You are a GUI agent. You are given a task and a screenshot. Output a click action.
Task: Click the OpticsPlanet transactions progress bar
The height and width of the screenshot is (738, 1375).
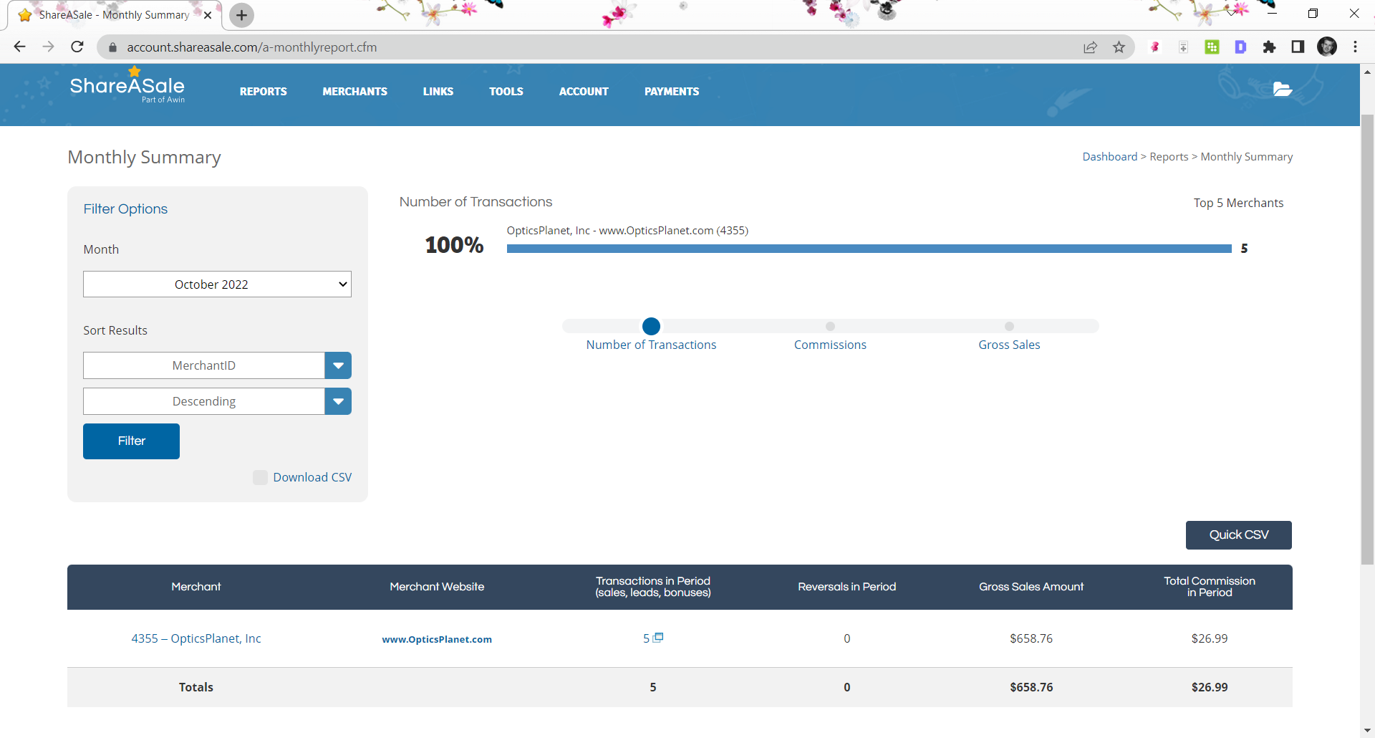[869, 249]
